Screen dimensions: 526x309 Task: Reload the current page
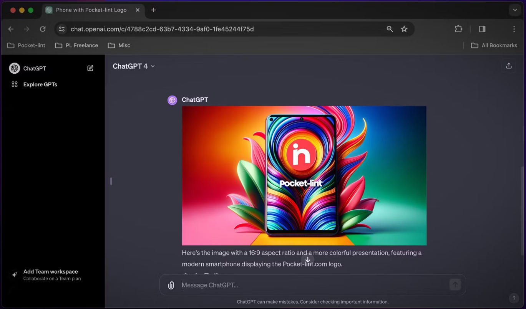[43, 29]
